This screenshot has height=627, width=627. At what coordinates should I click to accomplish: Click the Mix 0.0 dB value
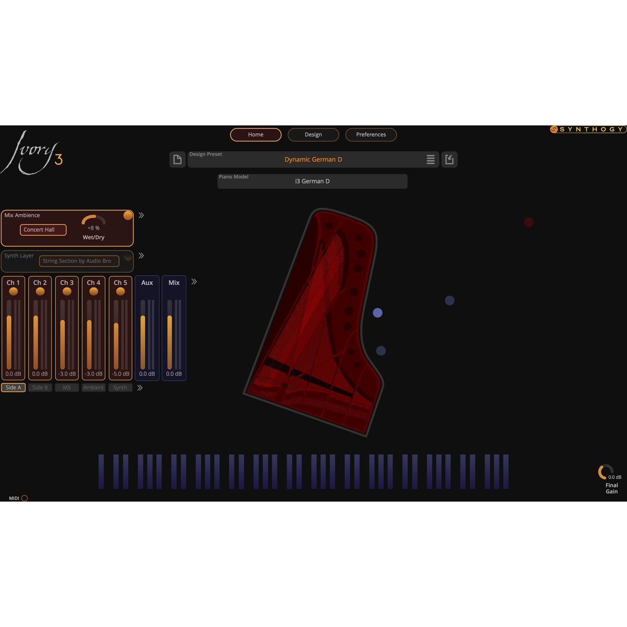click(174, 374)
